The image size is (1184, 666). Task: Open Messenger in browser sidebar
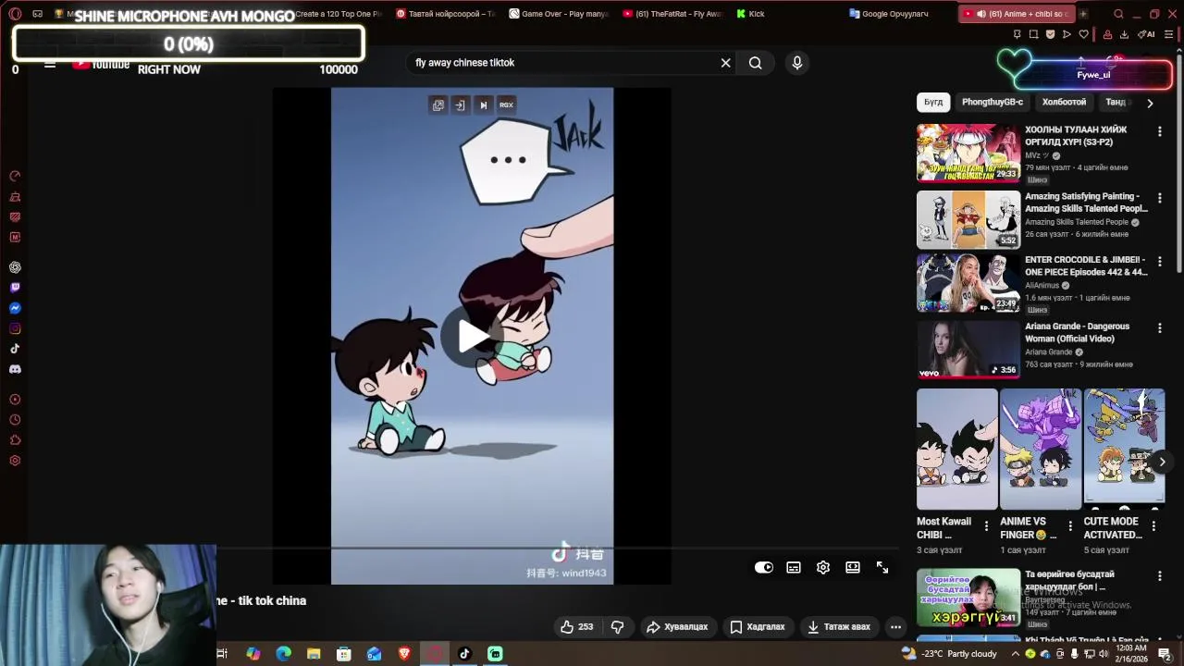point(15,308)
